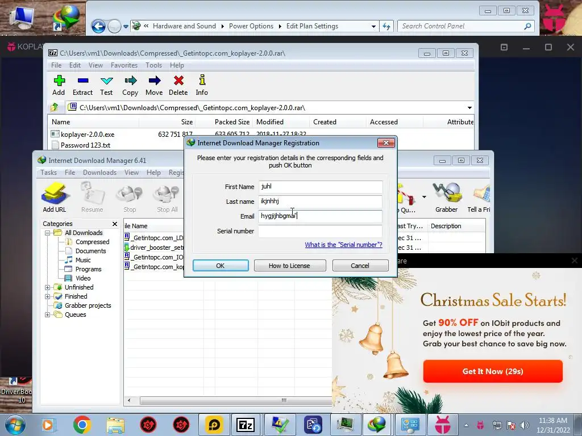Open Control Panel address bar dropdown
Screen dimensions: 582x436
[x=373, y=26]
